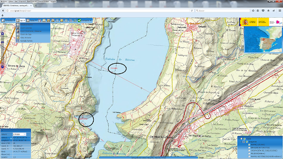Click the green link toolbar icon before share
The height and width of the screenshot is (159, 283).
tap(75, 21)
